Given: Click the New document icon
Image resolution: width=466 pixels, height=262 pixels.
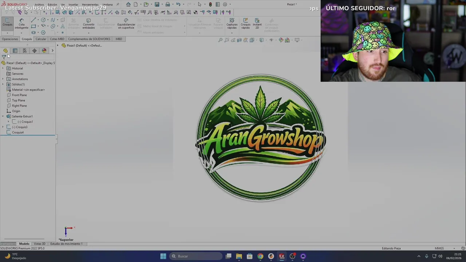Looking at the screenshot, I should [x=136, y=4].
